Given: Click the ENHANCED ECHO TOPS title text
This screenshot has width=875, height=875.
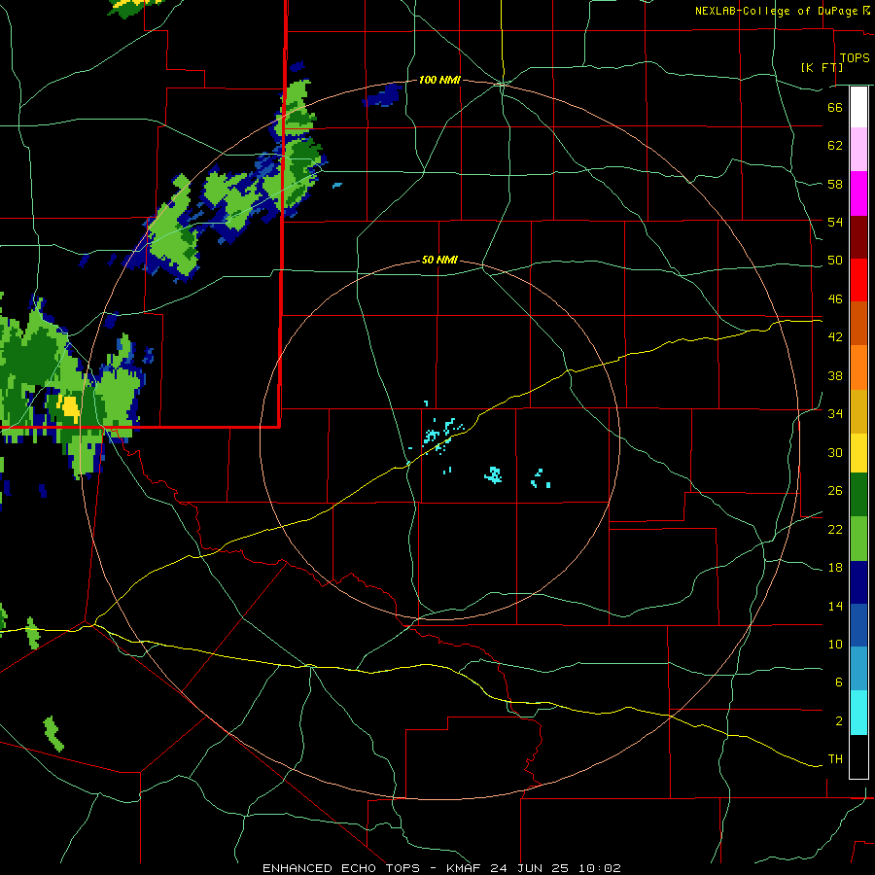Looking at the screenshot, I should [x=341, y=868].
